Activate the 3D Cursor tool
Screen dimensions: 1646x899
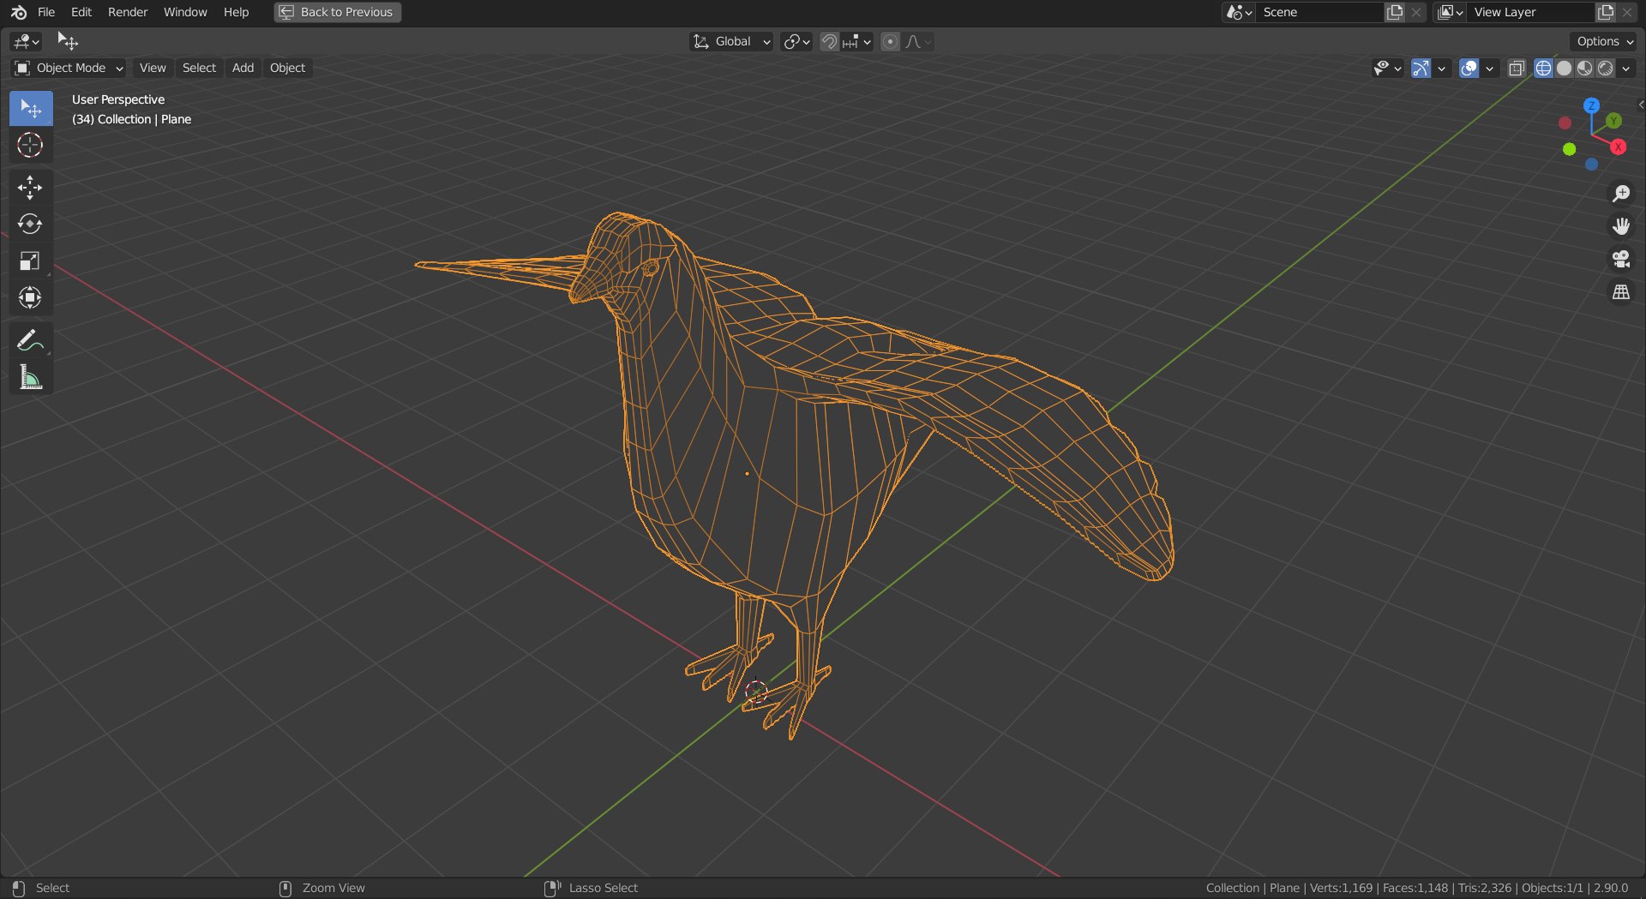point(31,145)
